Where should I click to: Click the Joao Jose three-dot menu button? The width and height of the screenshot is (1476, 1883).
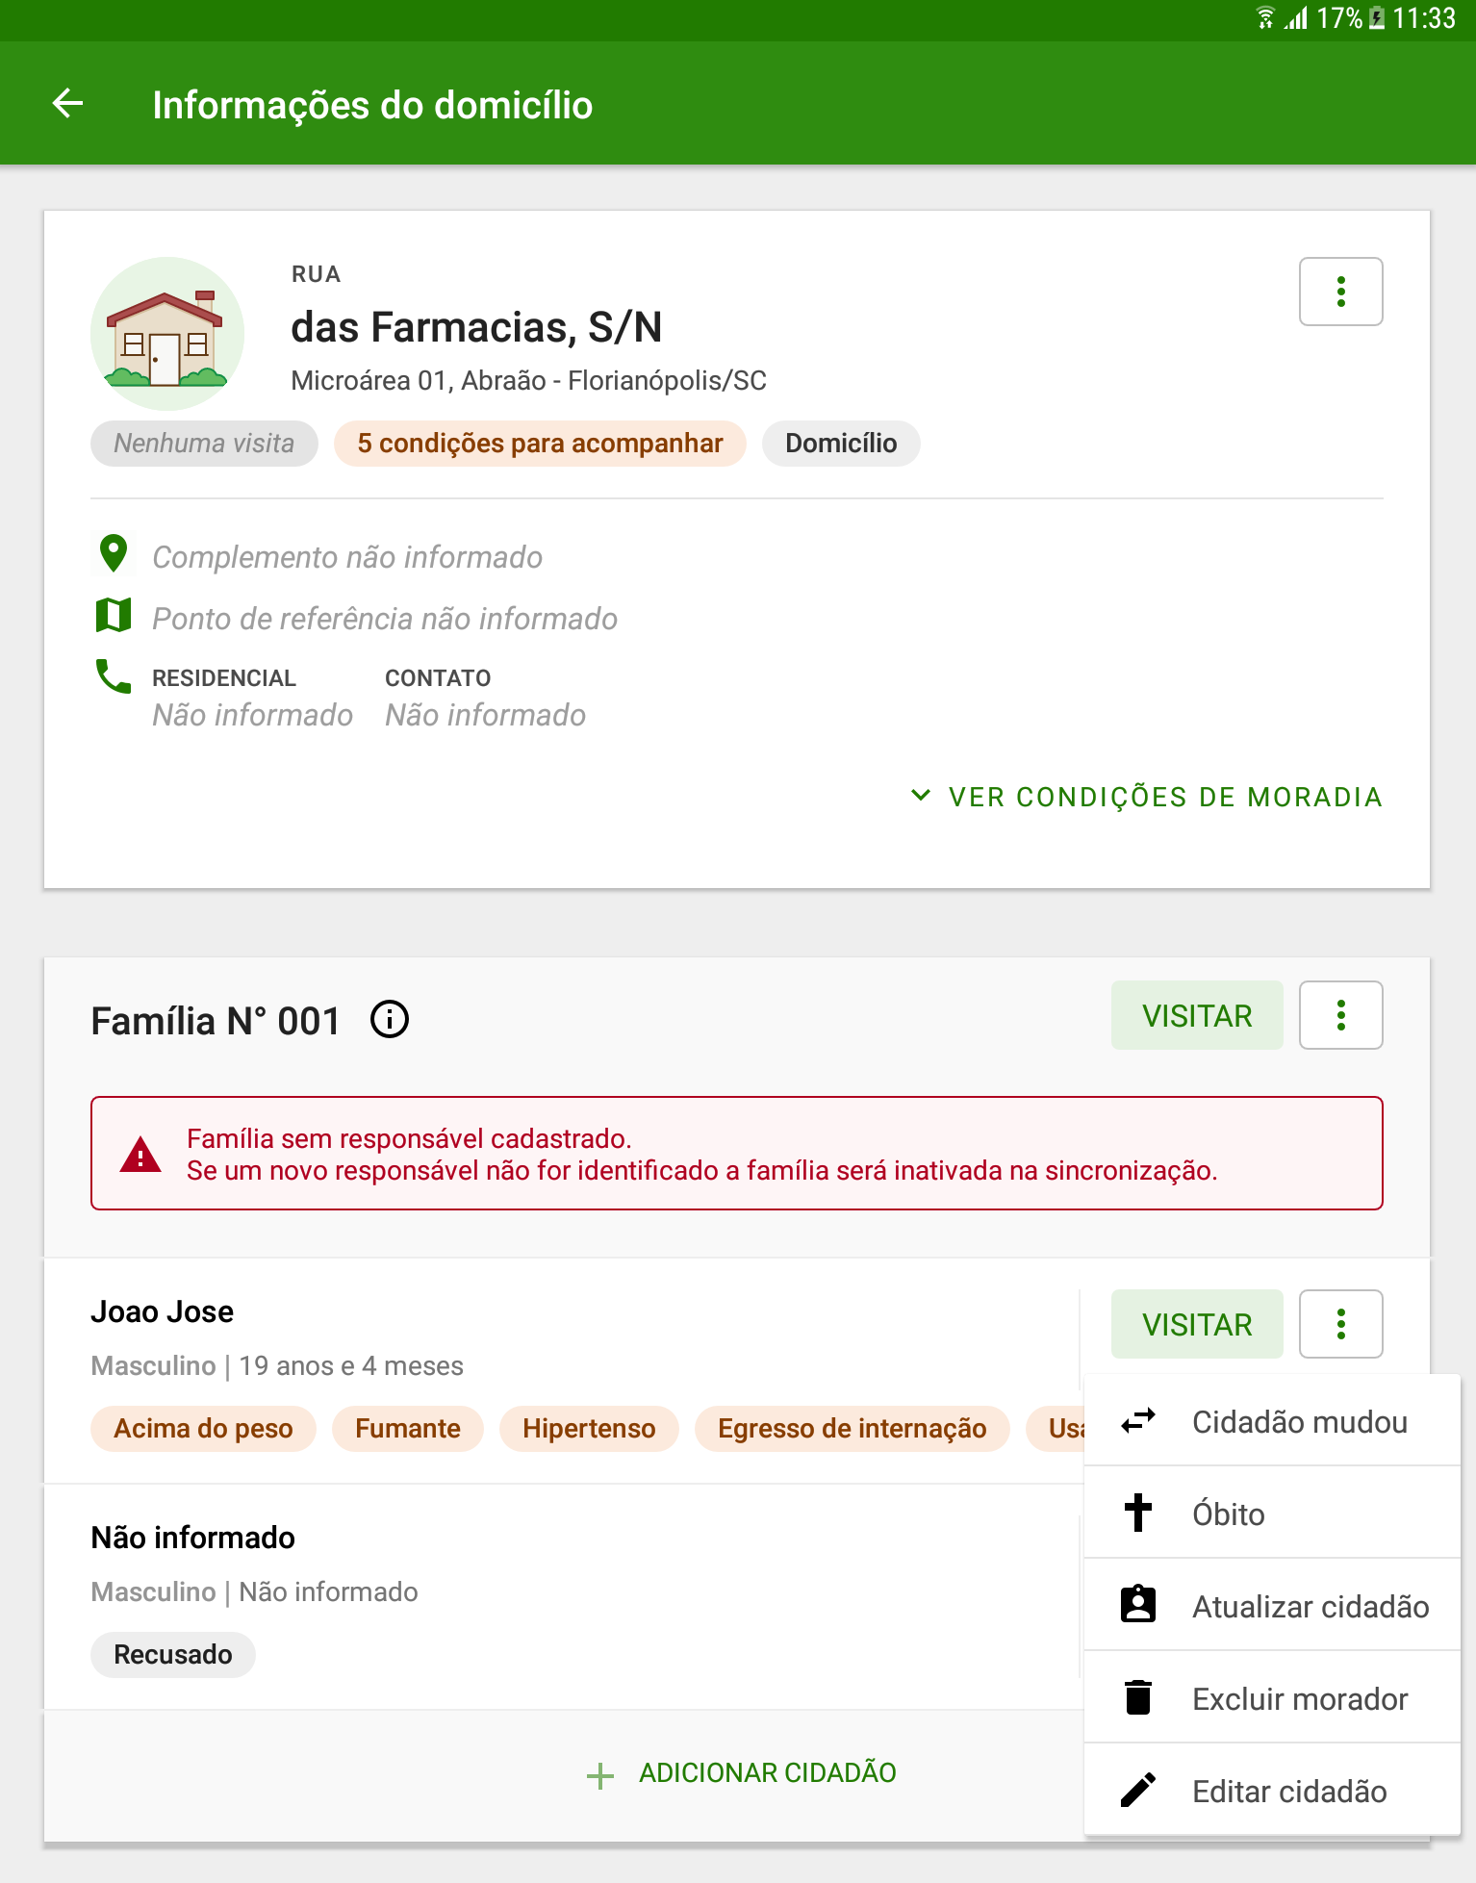(x=1340, y=1324)
